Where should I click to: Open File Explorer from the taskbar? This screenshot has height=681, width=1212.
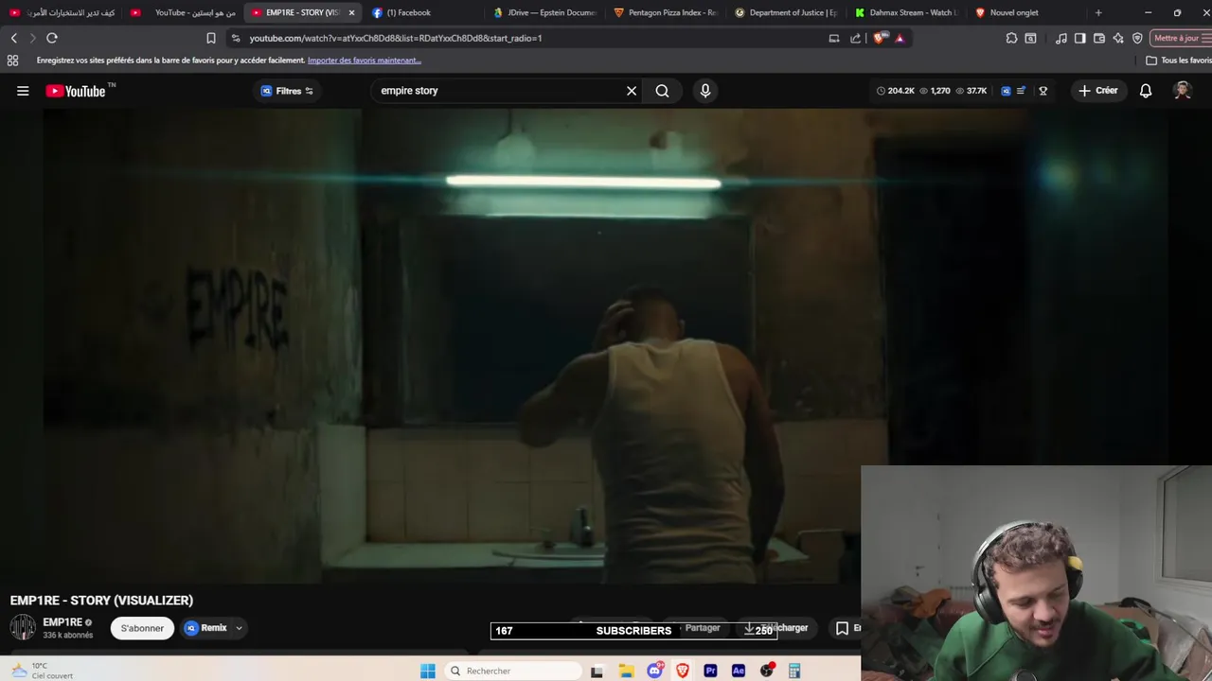(626, 671)
